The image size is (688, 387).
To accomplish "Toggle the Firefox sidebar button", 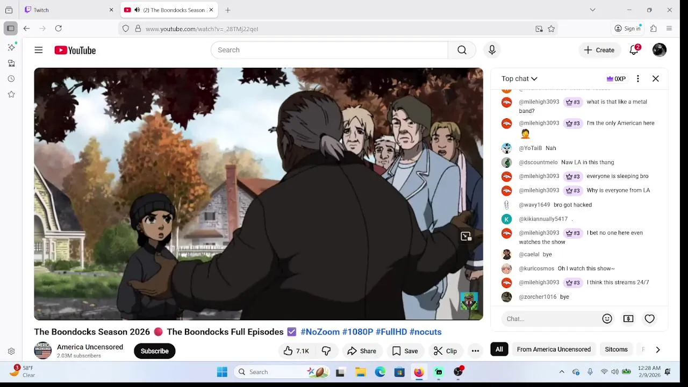I will click(10, 28).
